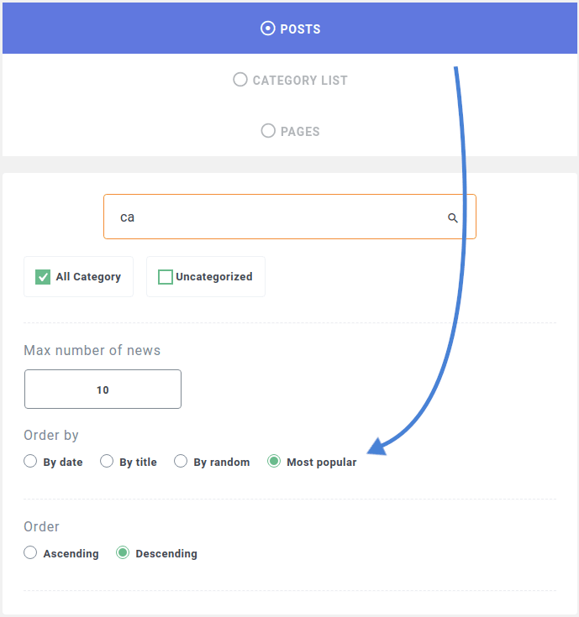Viewport: 579px width, 617px height.
Task: Choose By random ordering
Action: click(181, 461)
